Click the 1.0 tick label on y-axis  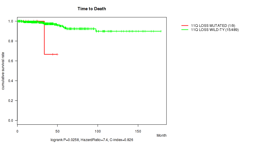(x=11, y=21)
